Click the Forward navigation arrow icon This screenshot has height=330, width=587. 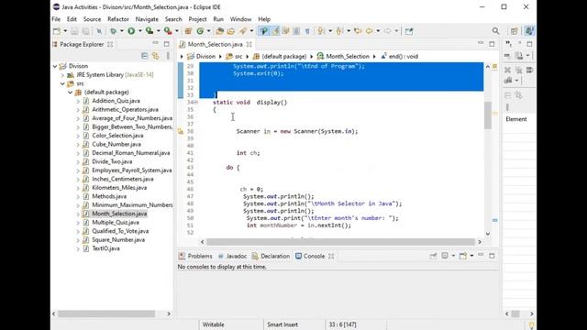tap(387, 31)
